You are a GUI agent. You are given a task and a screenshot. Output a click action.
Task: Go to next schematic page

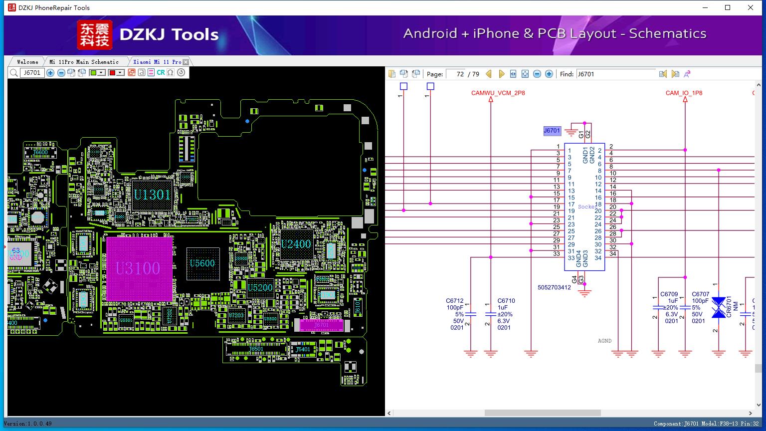click(x=501, y=74)
